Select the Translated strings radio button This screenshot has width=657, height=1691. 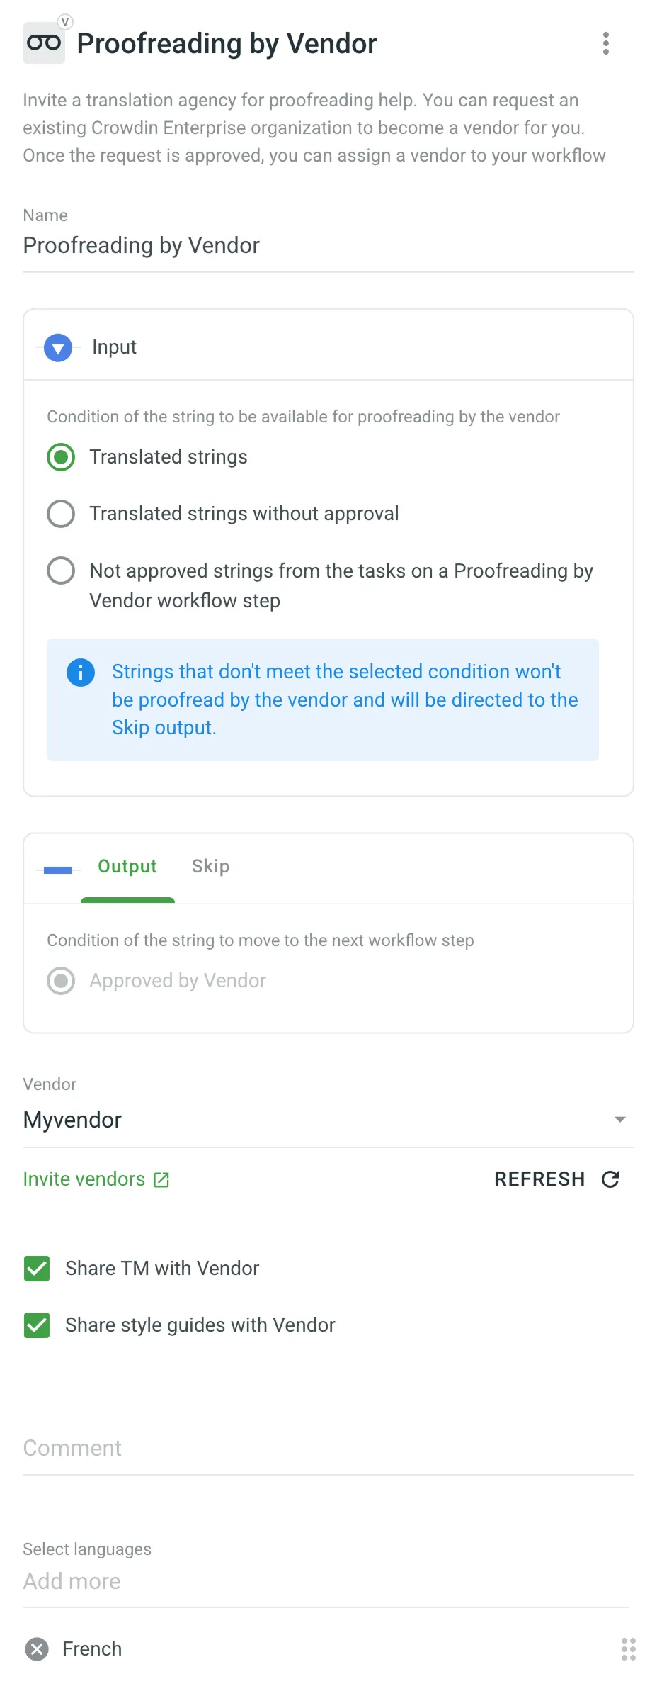[x=61, y=457]
